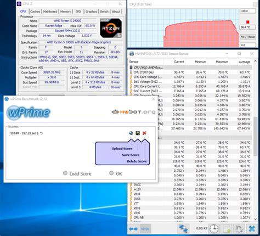Click the 36.4 °C current value box on graph
Image resolution: width=260 pixels, height=236 pixels.
tap(247, 27)
